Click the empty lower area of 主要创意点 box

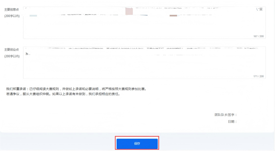[x=144, y=29]
